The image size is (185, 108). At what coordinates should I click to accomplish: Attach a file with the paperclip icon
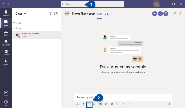[x=89, y=104]
